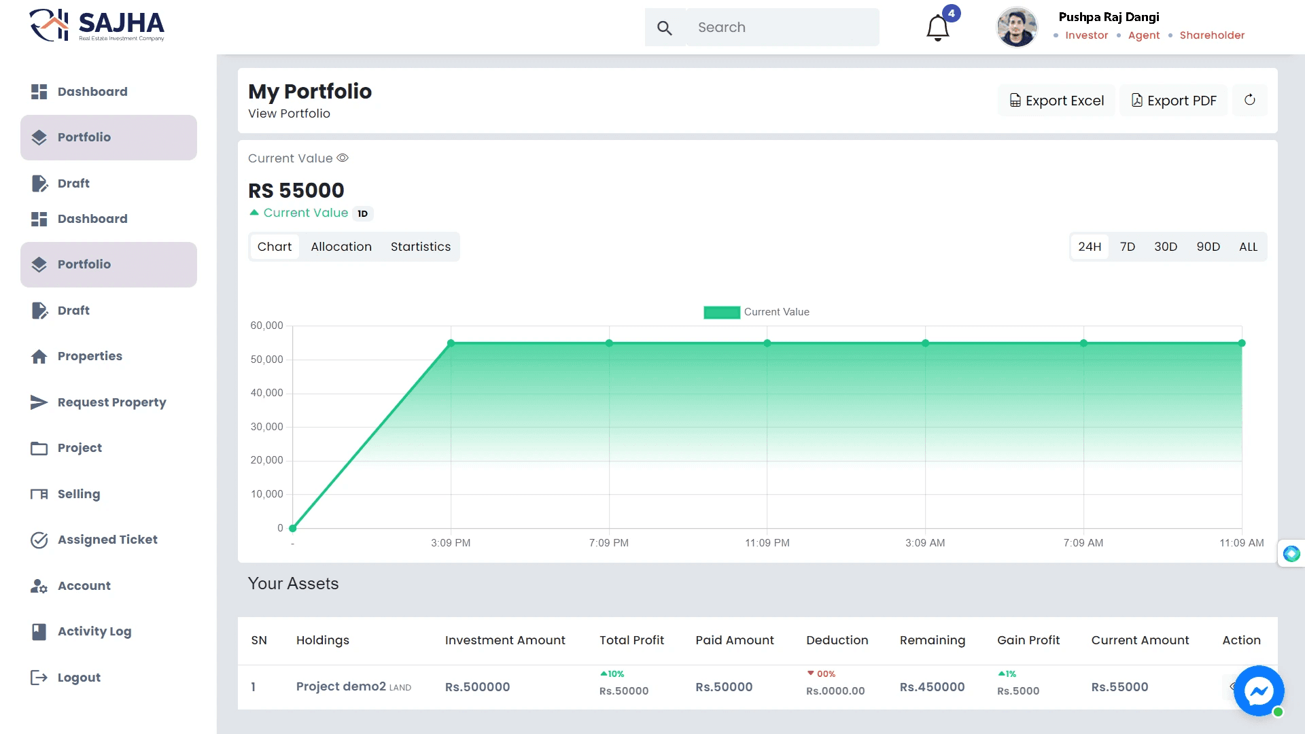
Task: Switch to the Allocation tab
Action: pyautogui.click(x=341, y=247)
